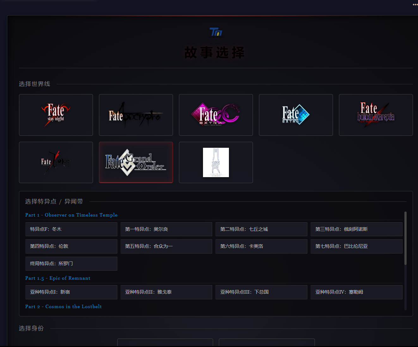Click the 选择世界线 section label
The width and height of the screenshot is (418, 347).
[x=34, y=84]
